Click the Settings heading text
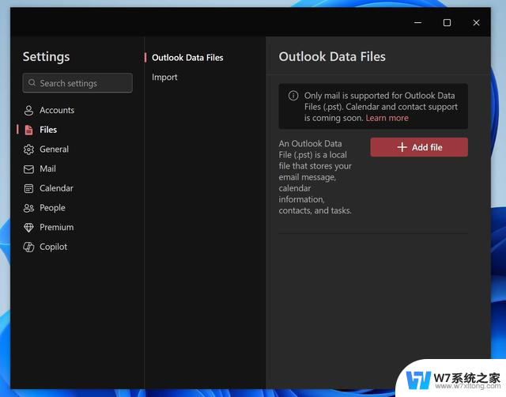This screenshot has height=397, width=506. (46, 57)
